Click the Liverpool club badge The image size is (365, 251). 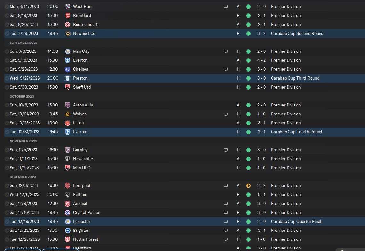pyautogui.click(x=68, y=186)
